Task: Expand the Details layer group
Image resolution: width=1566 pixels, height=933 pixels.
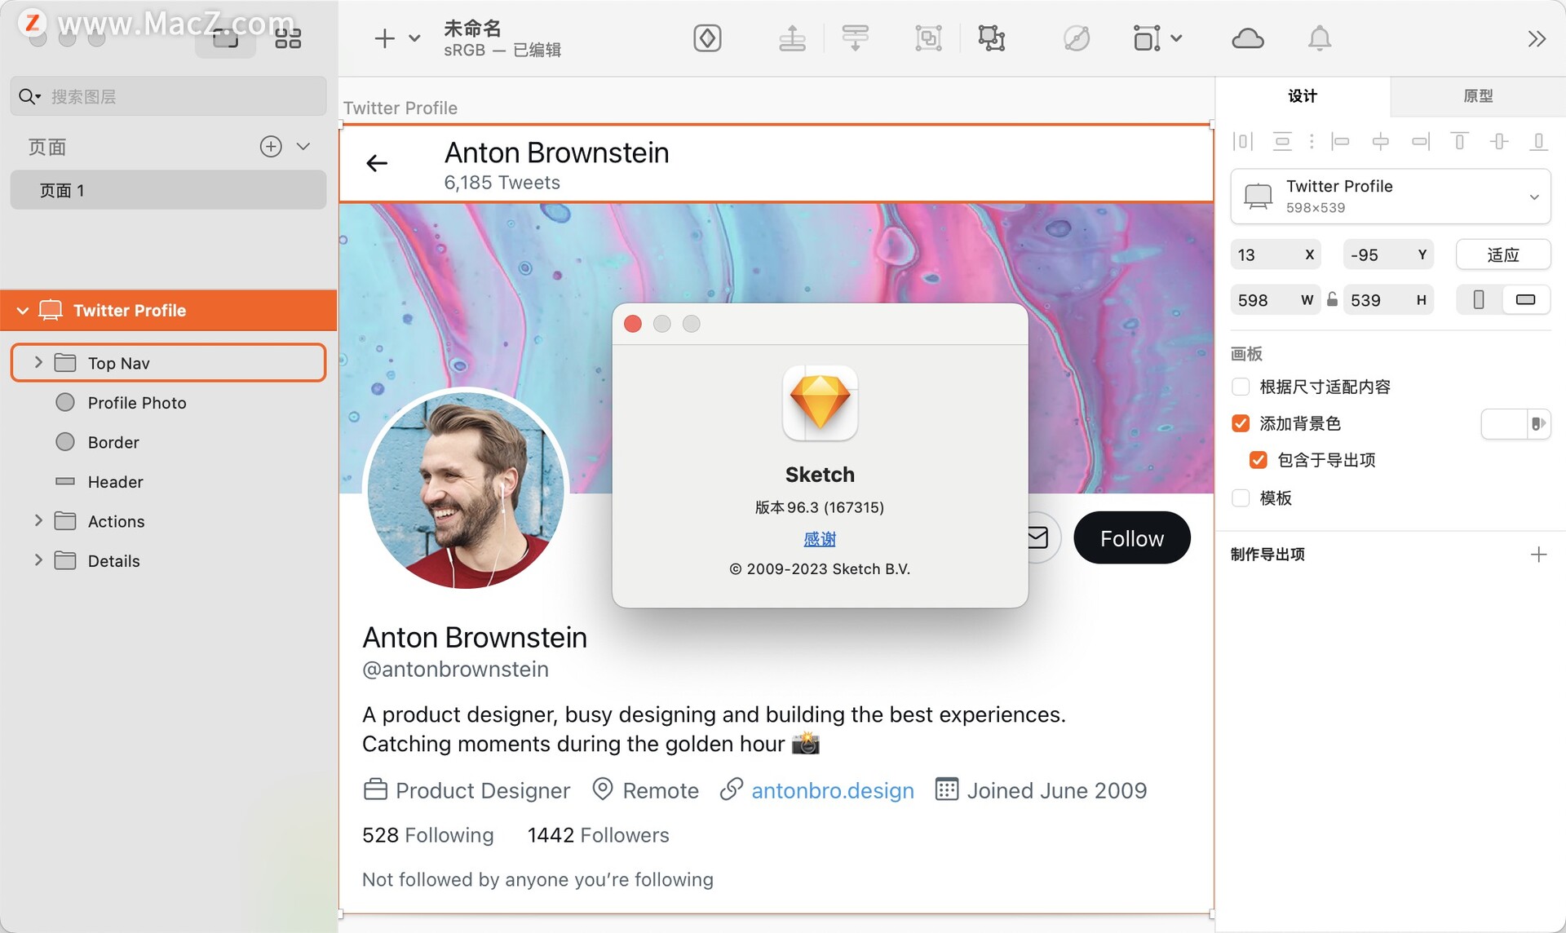Action: click(38, 560)
